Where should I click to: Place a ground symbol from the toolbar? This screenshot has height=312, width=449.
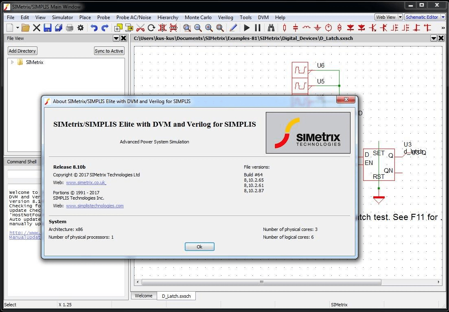coord(318,28)
